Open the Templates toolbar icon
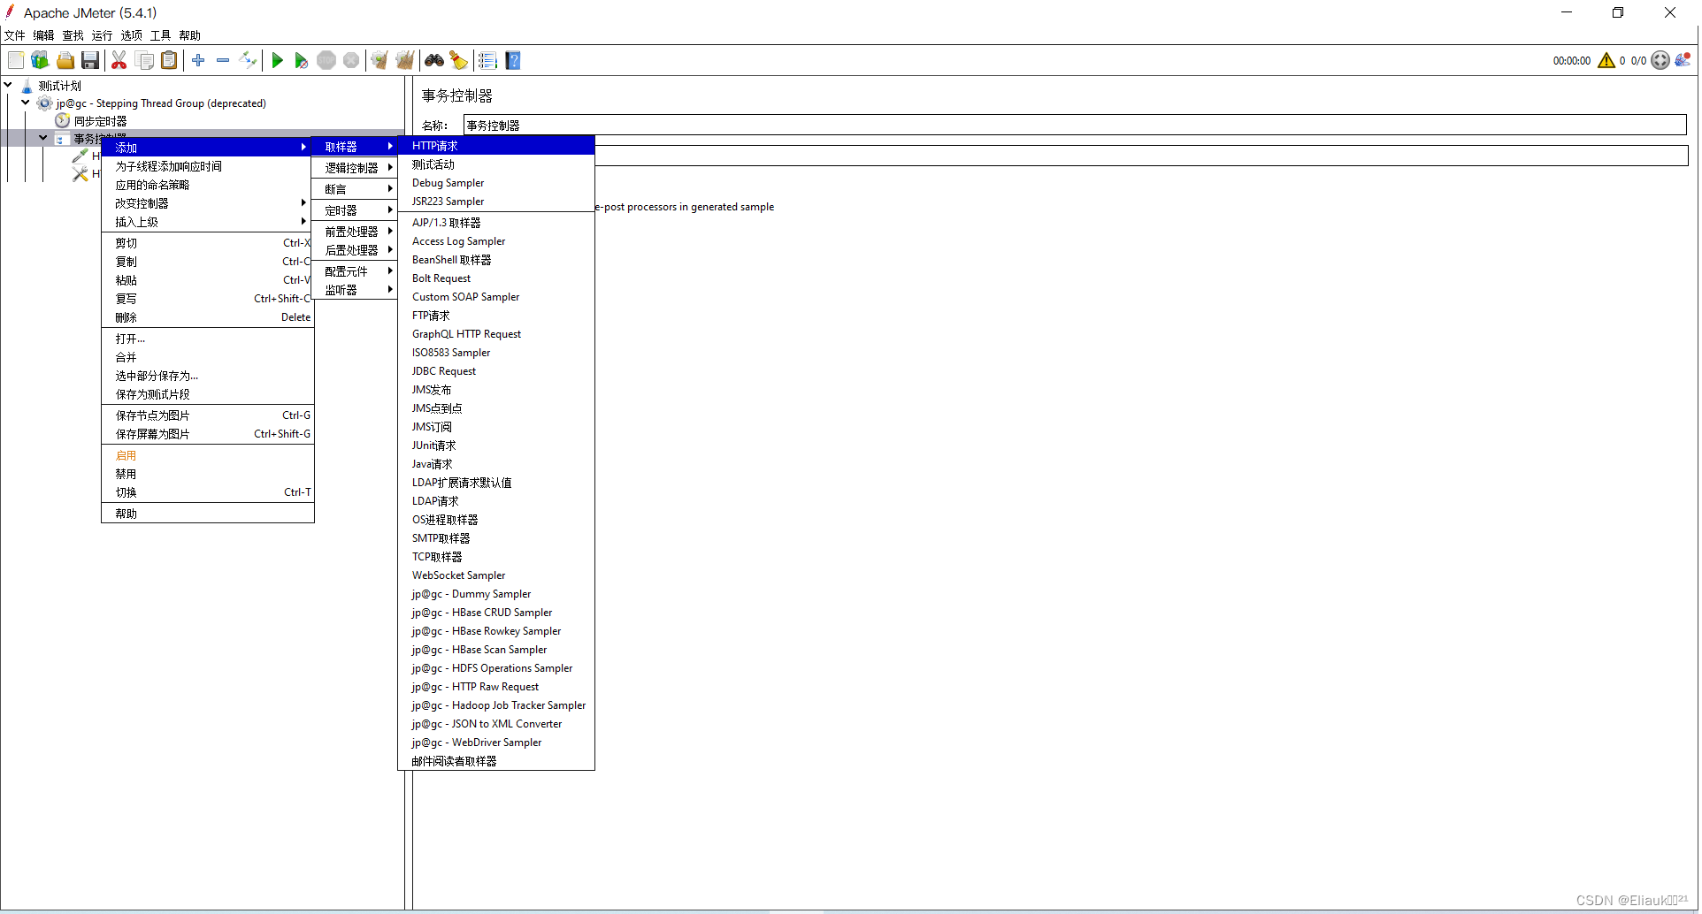1702x914 pixels. tap(40, 60)
